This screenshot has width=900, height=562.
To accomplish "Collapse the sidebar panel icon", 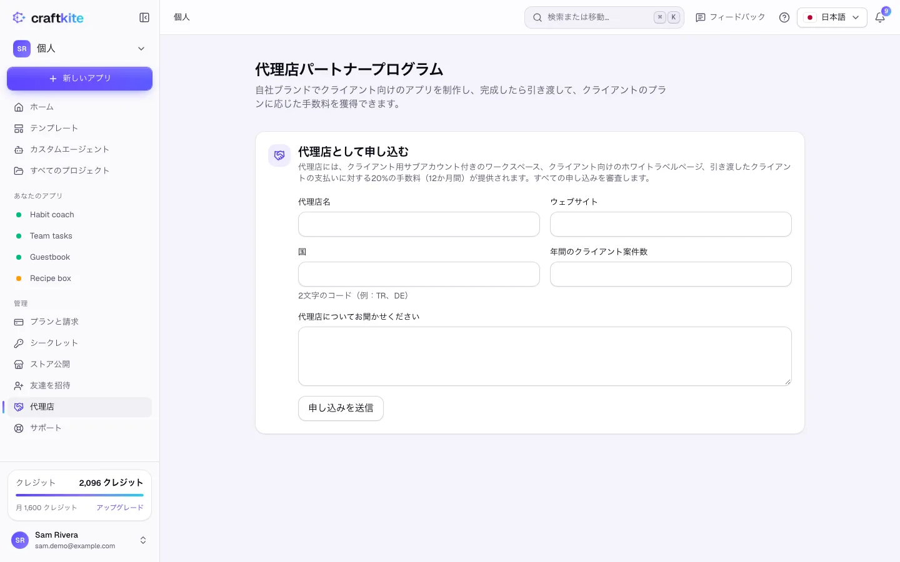I will (144, 17).
